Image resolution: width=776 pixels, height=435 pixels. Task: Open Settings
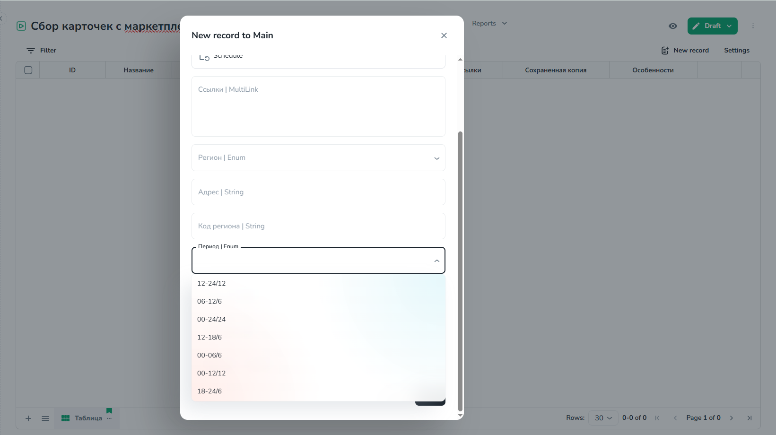pos(736,51)
